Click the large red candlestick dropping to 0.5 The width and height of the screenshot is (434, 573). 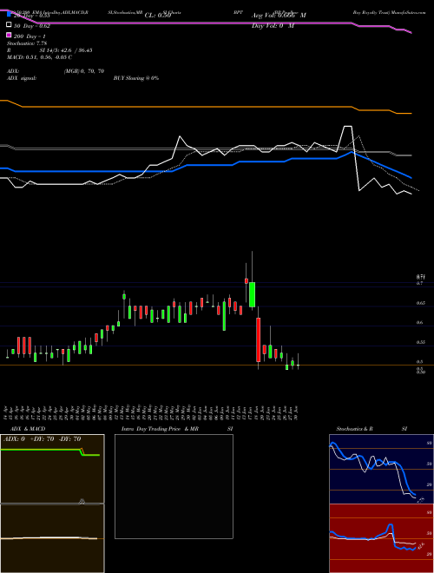(x=259, y=339)
